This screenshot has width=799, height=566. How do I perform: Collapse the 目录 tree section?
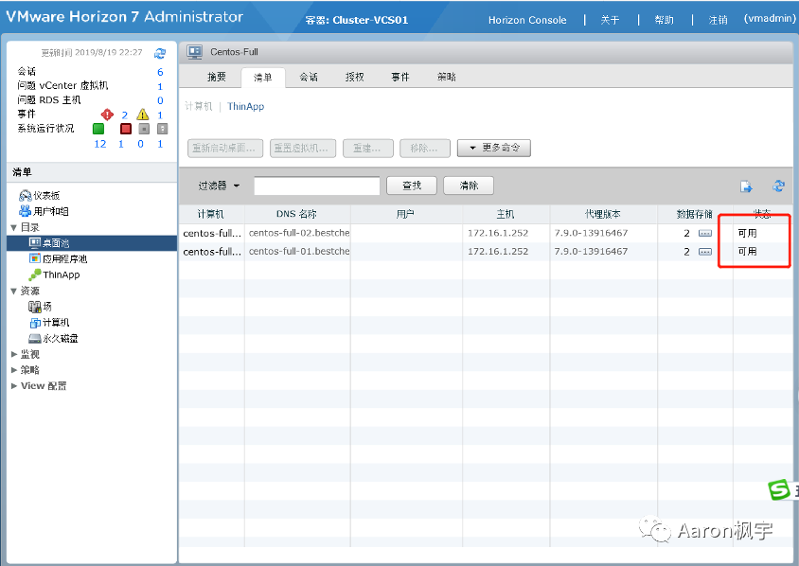pos(14,228)
